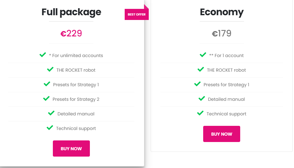
Task: Select the Full package heading
Action: [x=71, y=12]
